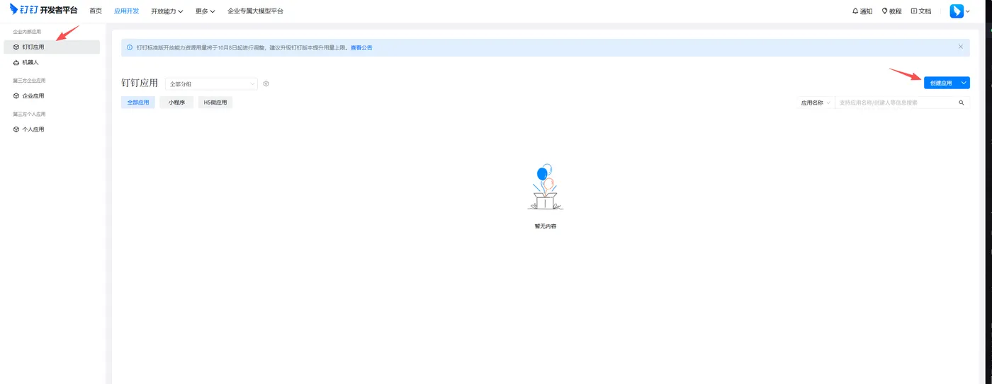Screen dimensions: 992x384
Task: Click the 钉钉应用 page heading
Action: (140, 83)
